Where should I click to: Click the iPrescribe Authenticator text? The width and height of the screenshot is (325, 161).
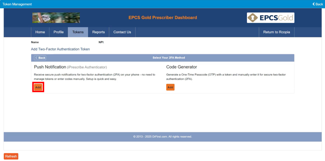pos(87,67)
